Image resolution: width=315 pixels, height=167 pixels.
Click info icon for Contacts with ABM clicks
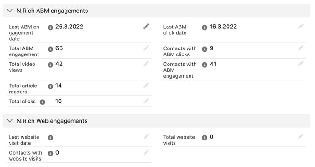click(205, 49)
